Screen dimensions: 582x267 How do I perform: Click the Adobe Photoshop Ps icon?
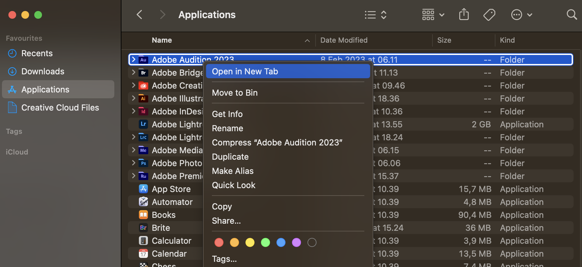pyautogui.click(x=143, y=163)
